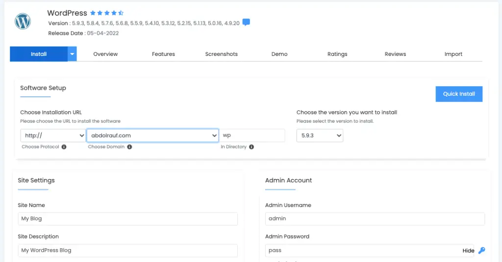This screenshot has width=502, height=262.
Task: Click Hide in the password field
Action: pos(468,251)
